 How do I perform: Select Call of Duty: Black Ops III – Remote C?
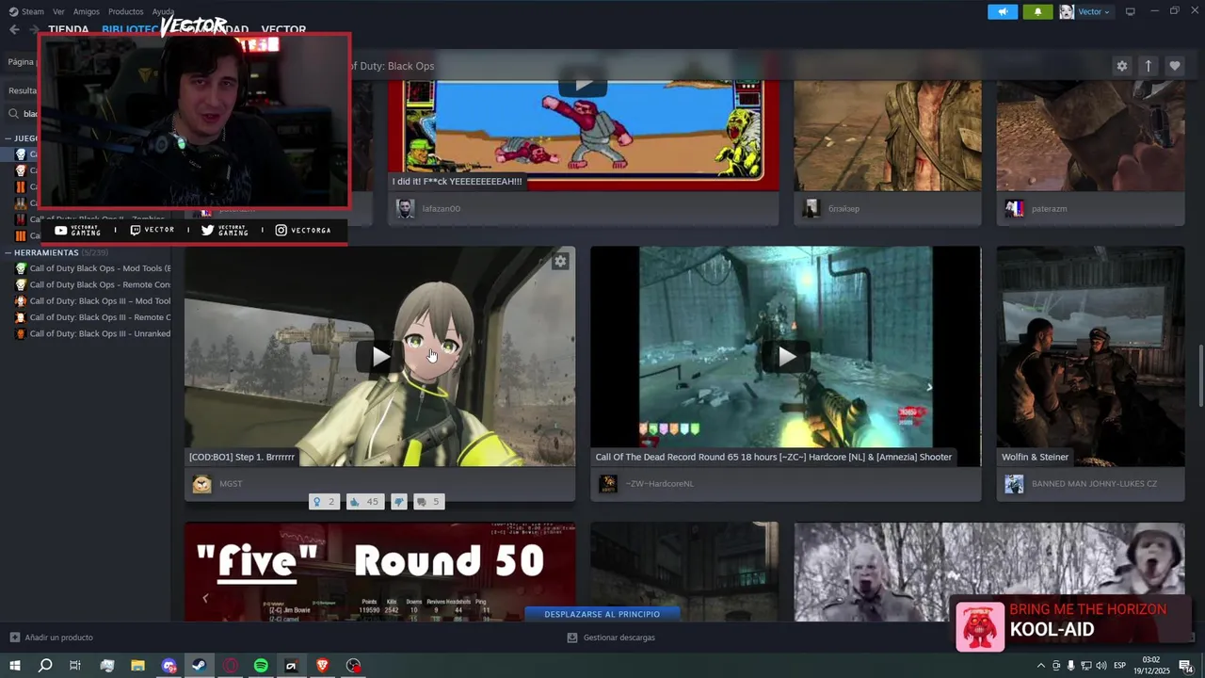(x=92, y=317)
